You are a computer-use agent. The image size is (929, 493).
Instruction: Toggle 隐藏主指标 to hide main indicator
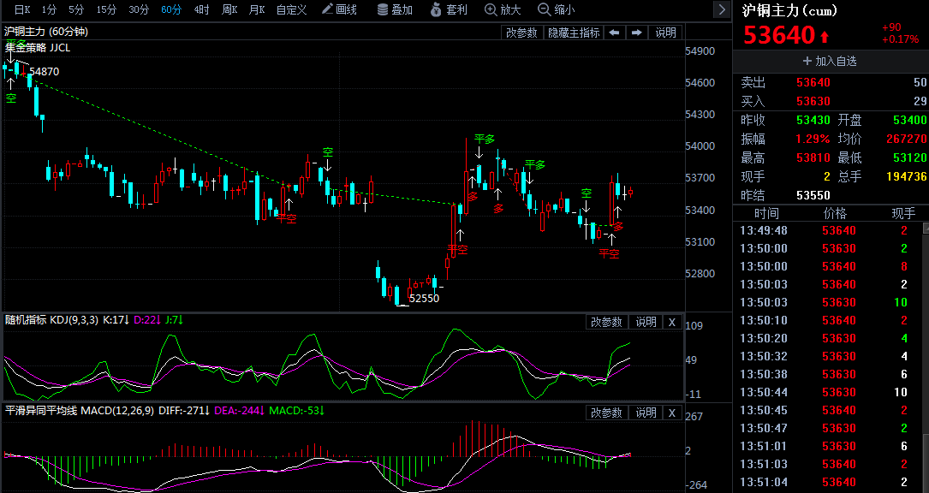(574, 33)
